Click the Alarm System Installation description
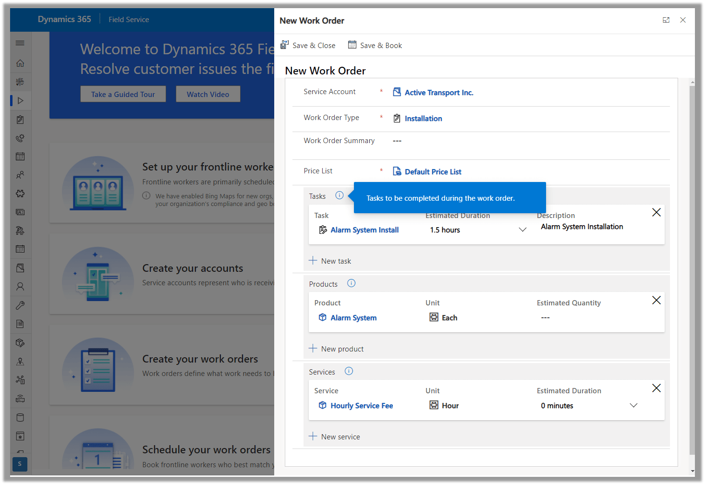This screenshot has width=705, height=485. pos(582,227)
